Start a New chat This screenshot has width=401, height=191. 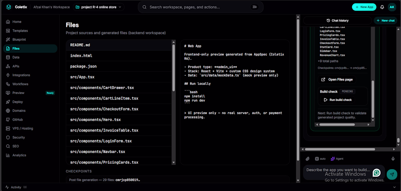[385, 20]
